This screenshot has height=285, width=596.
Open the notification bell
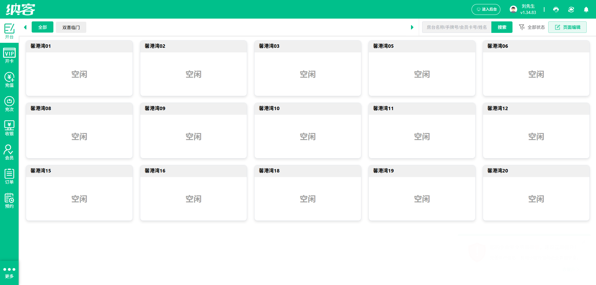click(x=586, y=10)
